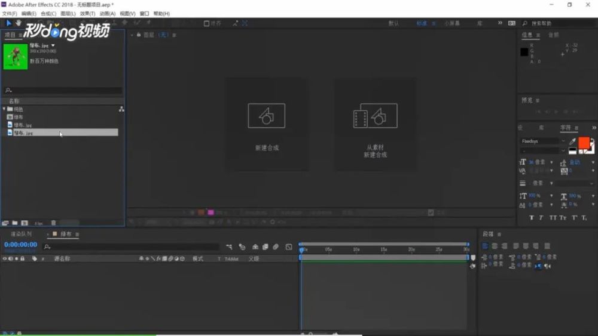This screenshot has height=336, width=598.
Task: Toggle the Snapping (对齐) checkbox
Action: 206,24
